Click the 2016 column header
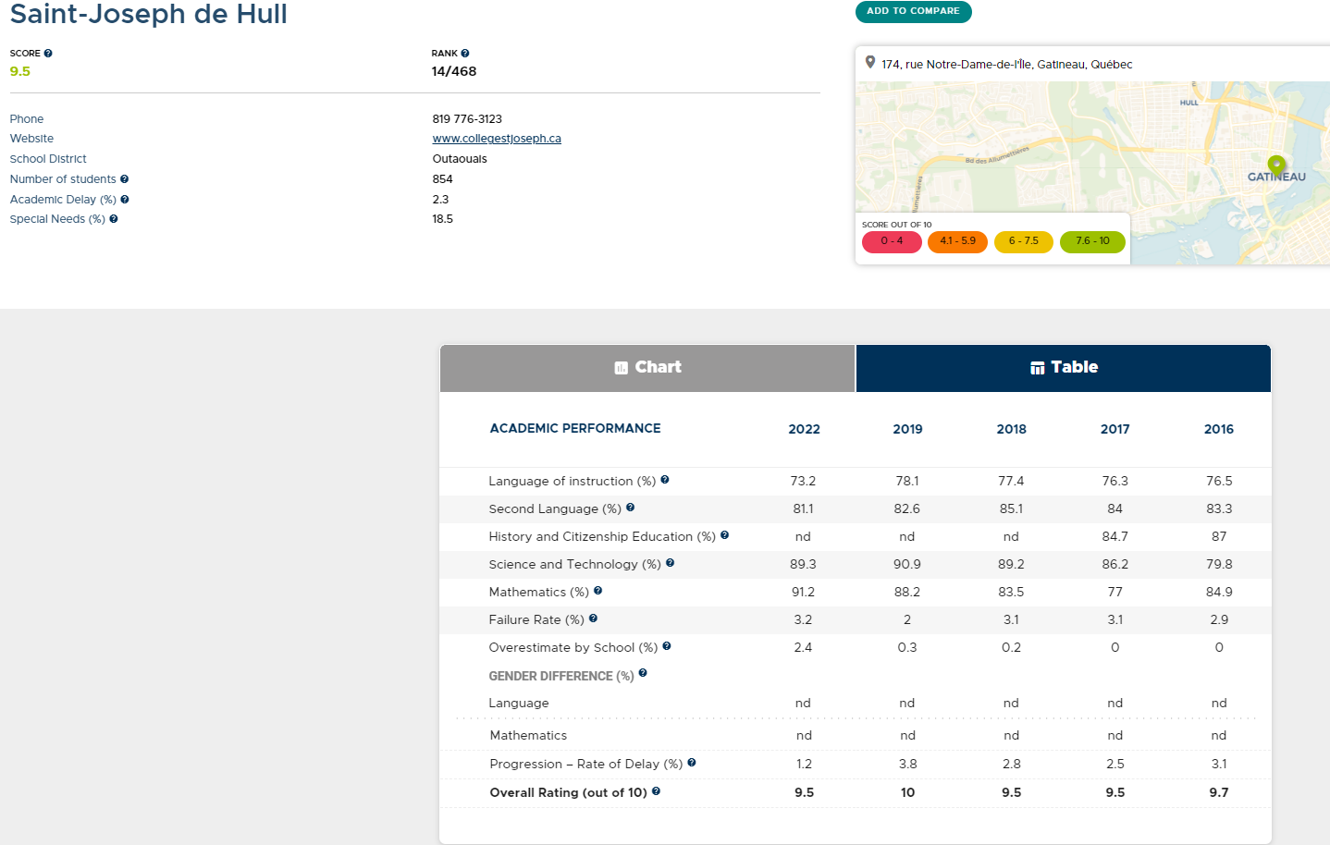Viewport: 1330px width, 845px height. tap(1218, 429)
